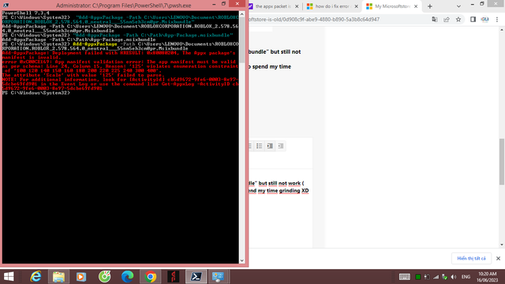Click 'Hiển thị tất cả' downloads button
This screenshot has width=505, height=284.
pos(471,258)
